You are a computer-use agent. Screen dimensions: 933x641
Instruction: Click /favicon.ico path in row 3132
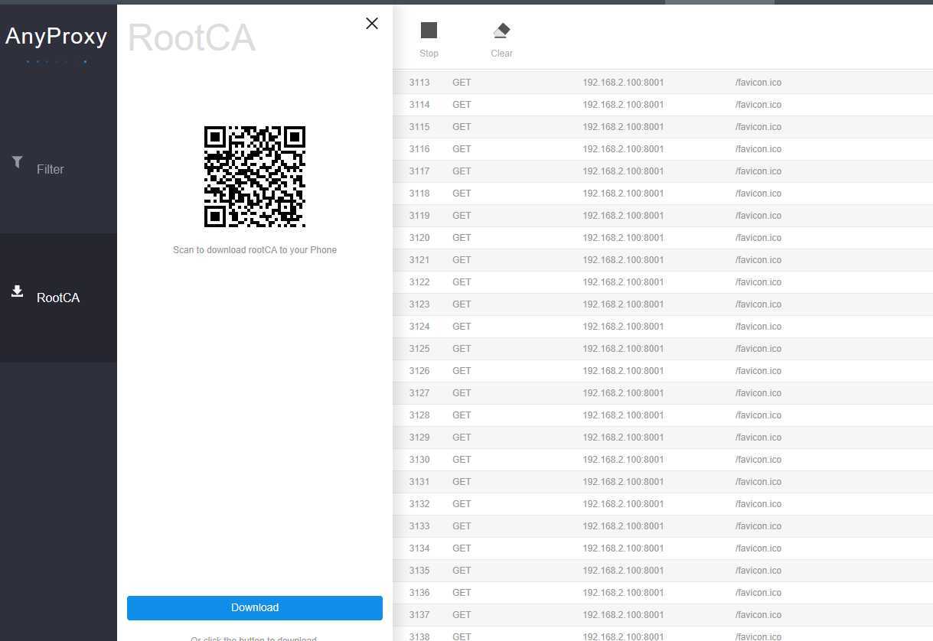point(758,504)
